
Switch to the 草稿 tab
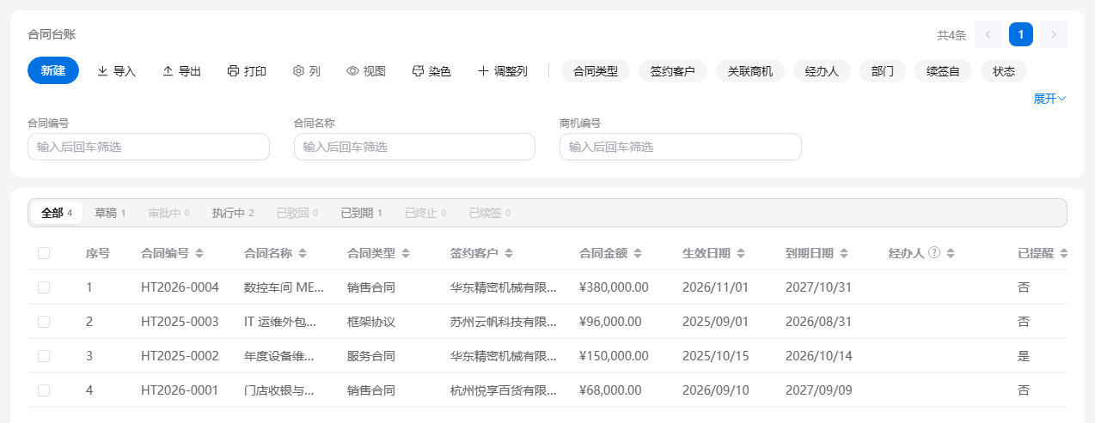pyautogui.click(x=110, y=213)
